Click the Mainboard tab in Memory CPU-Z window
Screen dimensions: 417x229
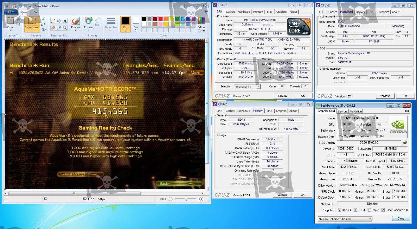[x=244, y=111]
